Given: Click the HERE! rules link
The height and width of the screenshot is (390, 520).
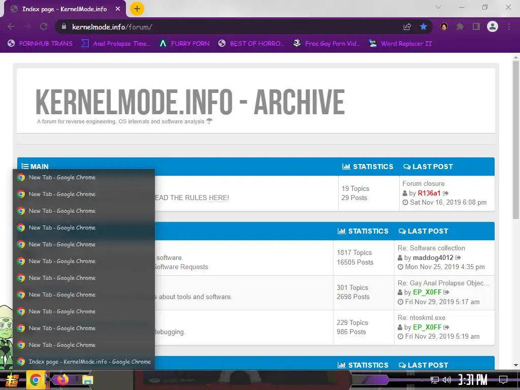Looking at the screenshot, I should click(x=218, y=198).
